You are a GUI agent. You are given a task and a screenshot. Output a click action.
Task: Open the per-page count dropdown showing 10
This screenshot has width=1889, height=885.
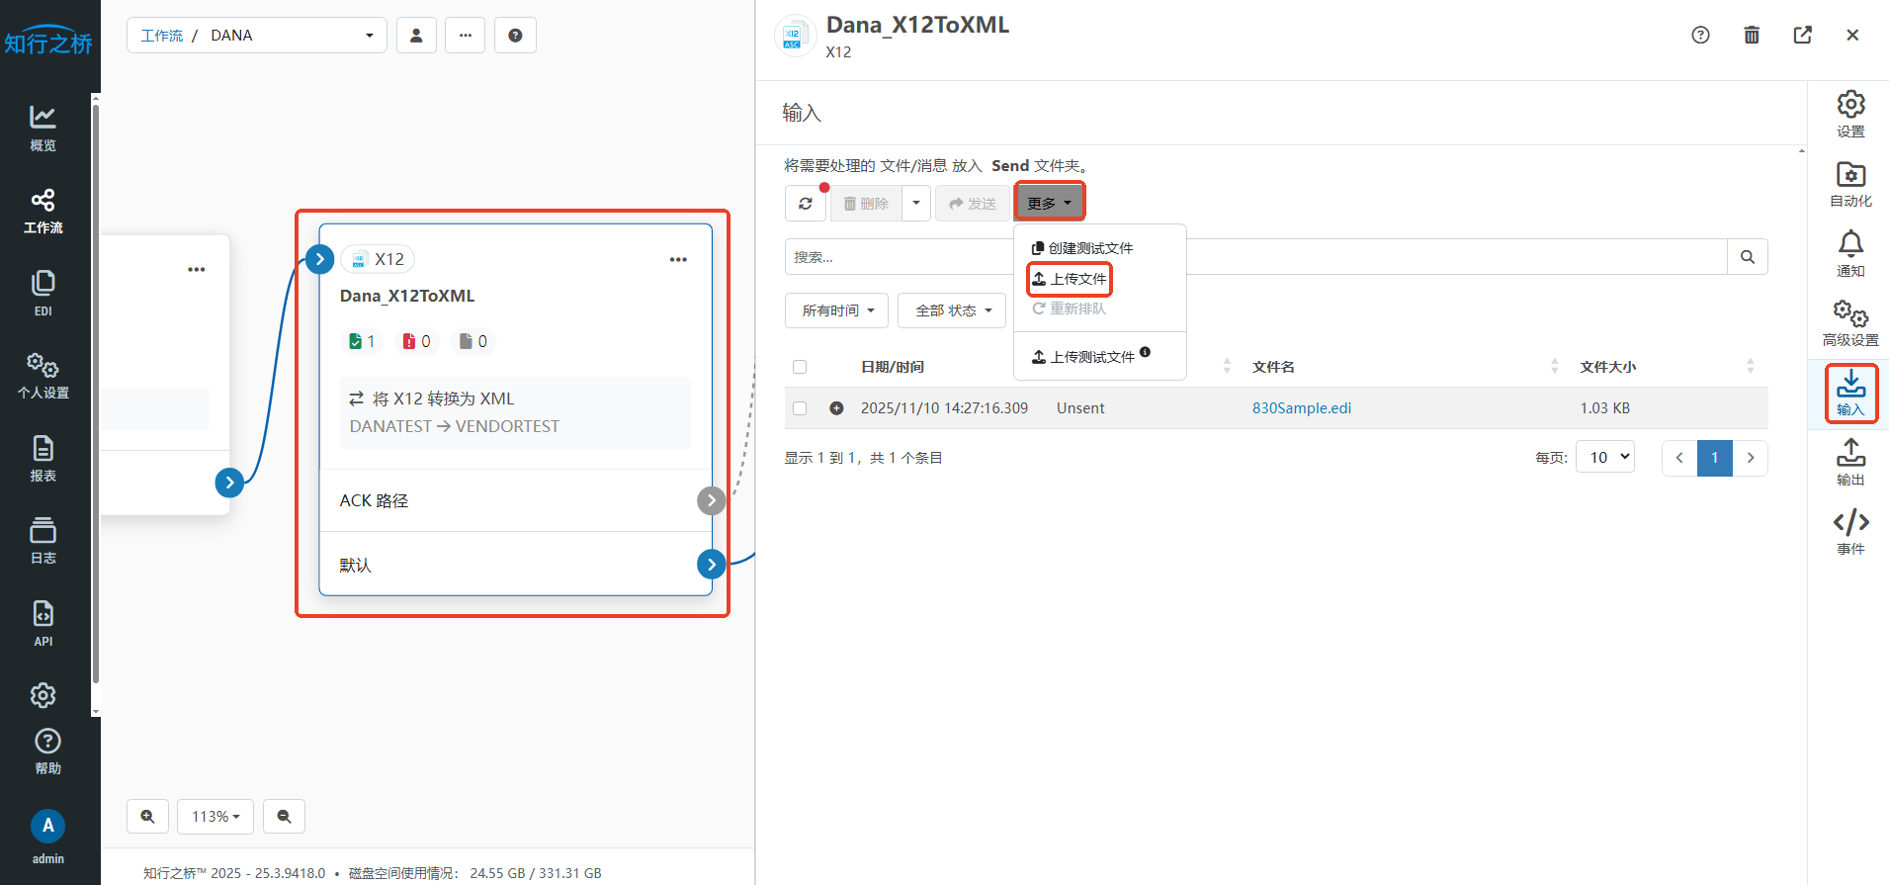[x=1604, y=457]
